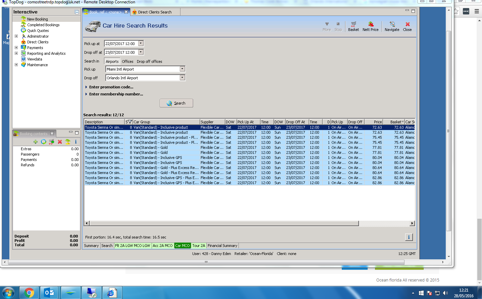Expand the Maintenance tree node

click(16, 65)
